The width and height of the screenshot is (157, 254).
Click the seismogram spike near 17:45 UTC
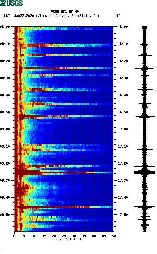(x=144, y=207)
